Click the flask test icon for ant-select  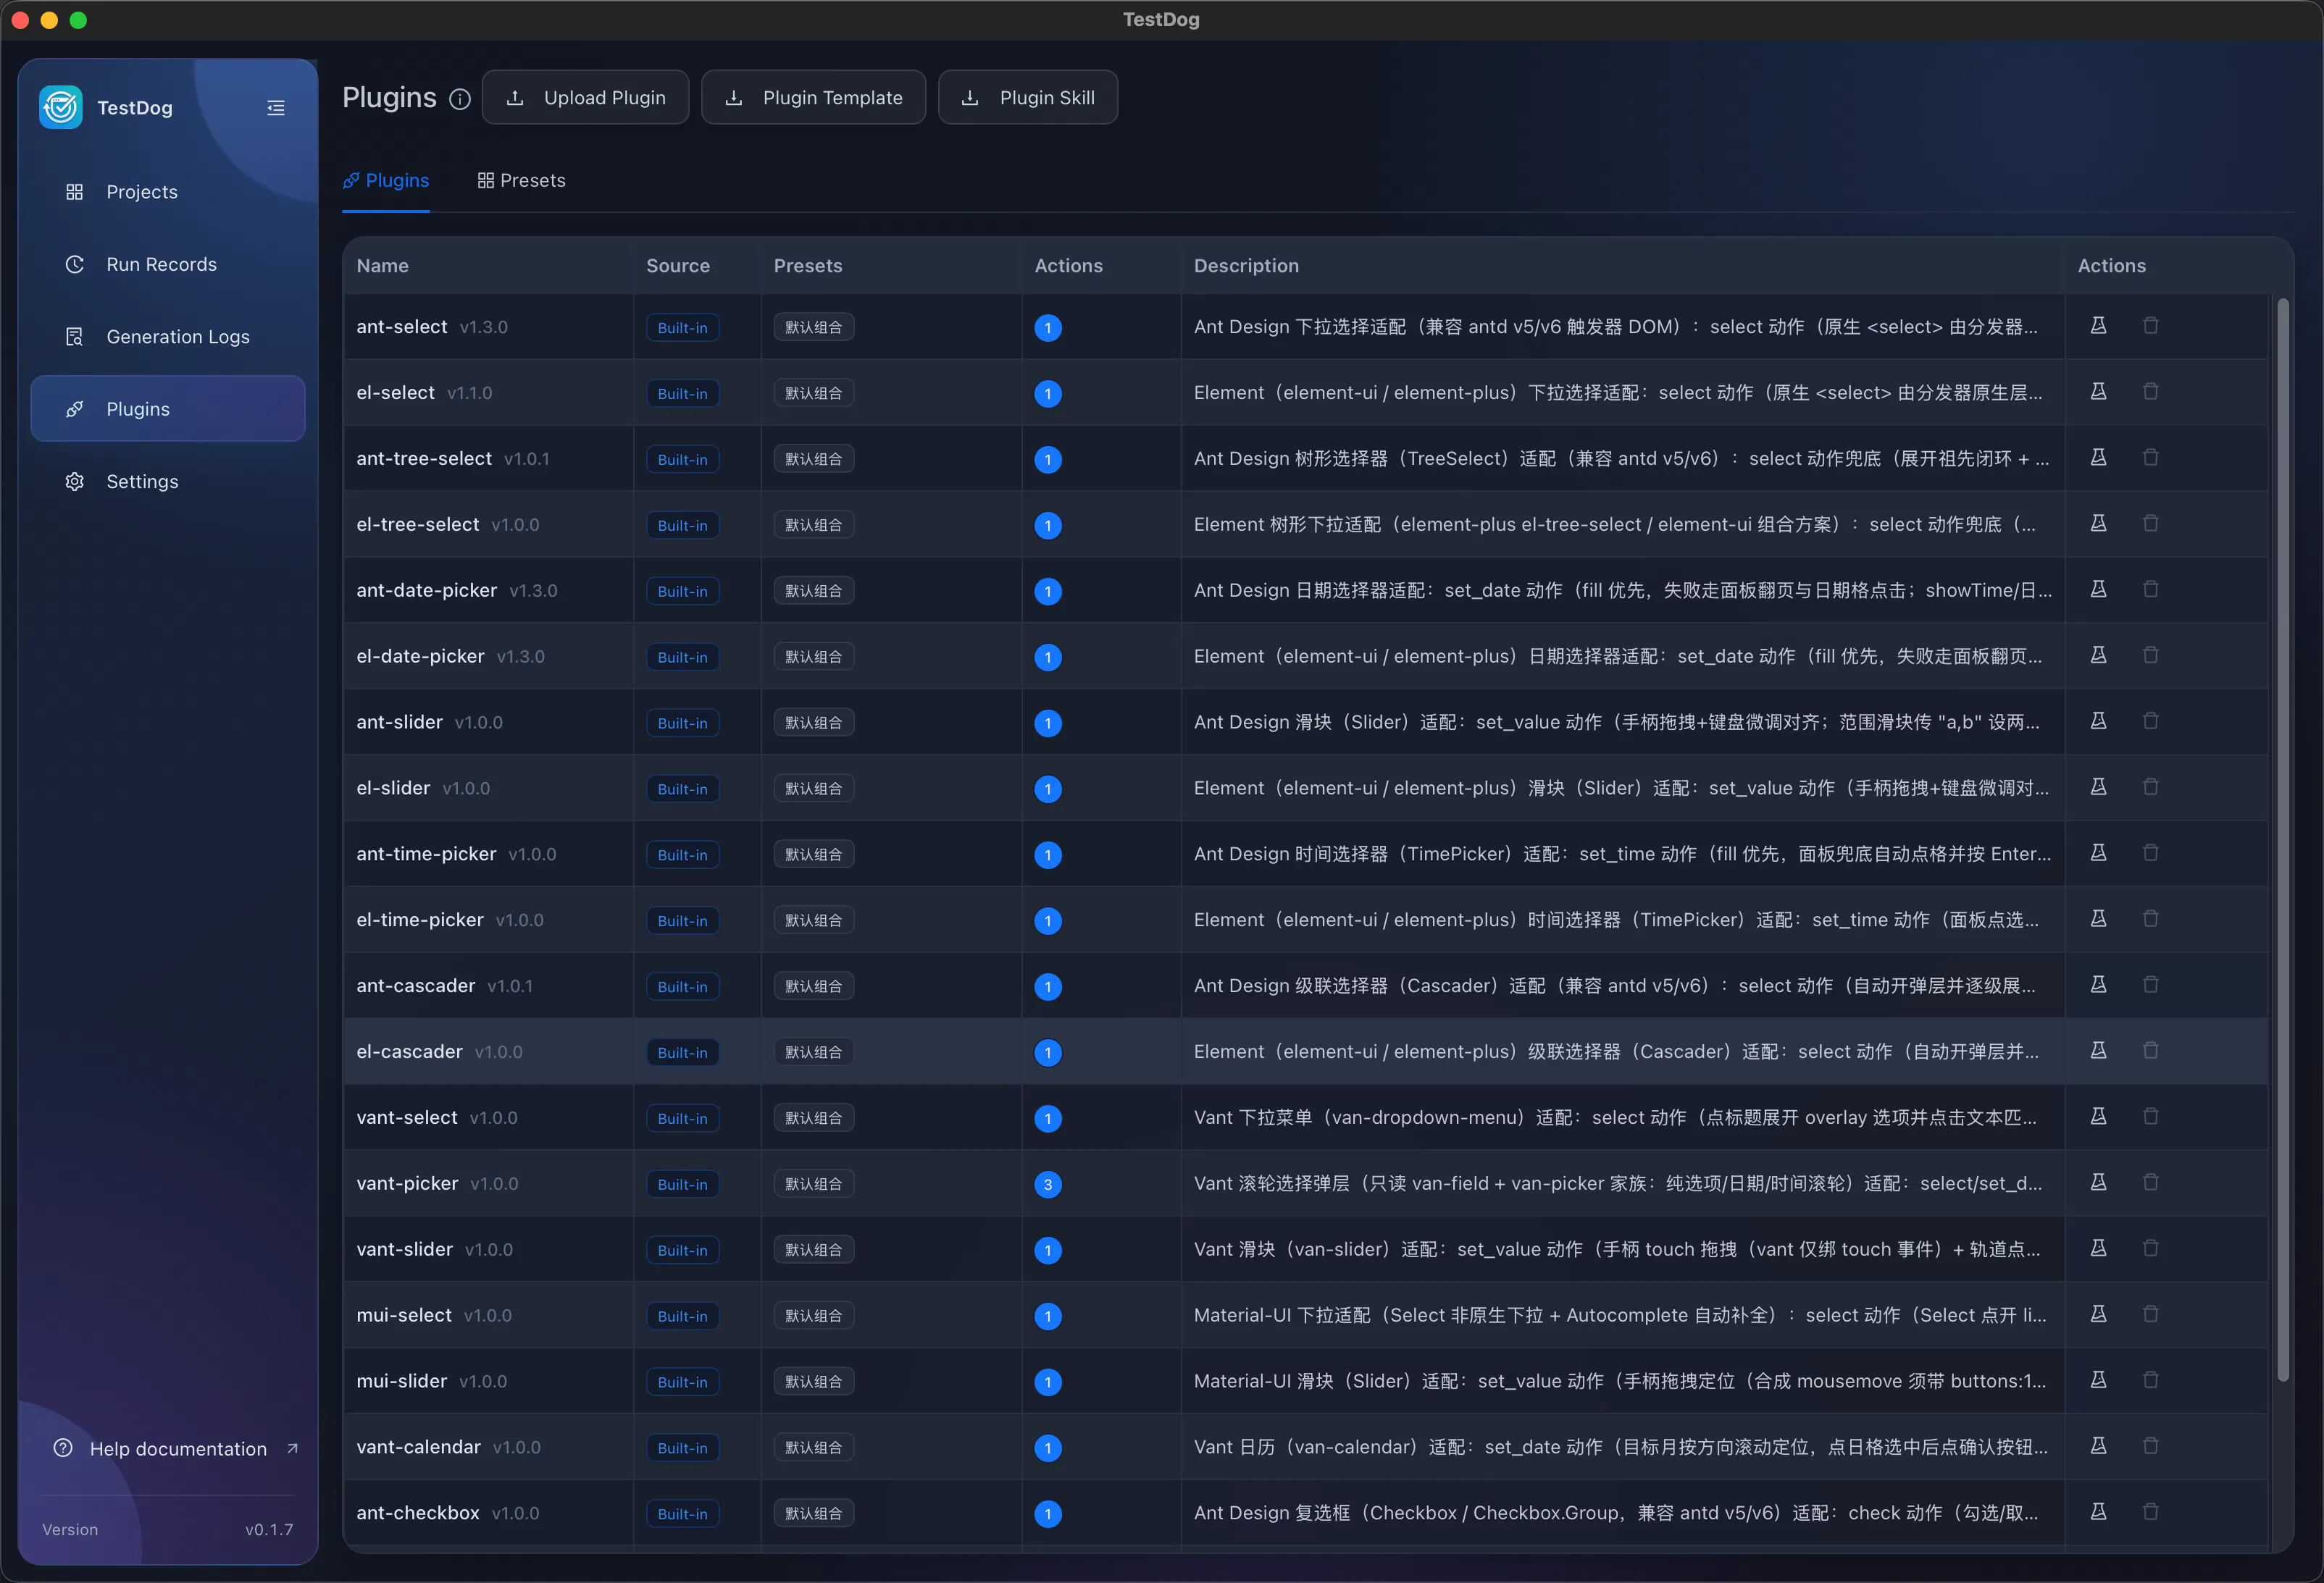point(2098,326)
